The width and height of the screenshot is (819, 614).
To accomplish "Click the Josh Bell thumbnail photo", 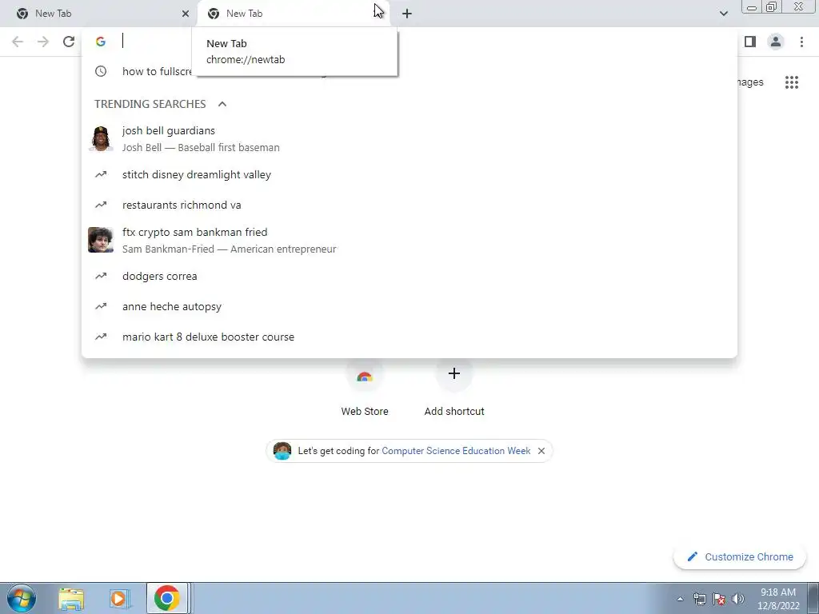I will click(x=101, y=139).
